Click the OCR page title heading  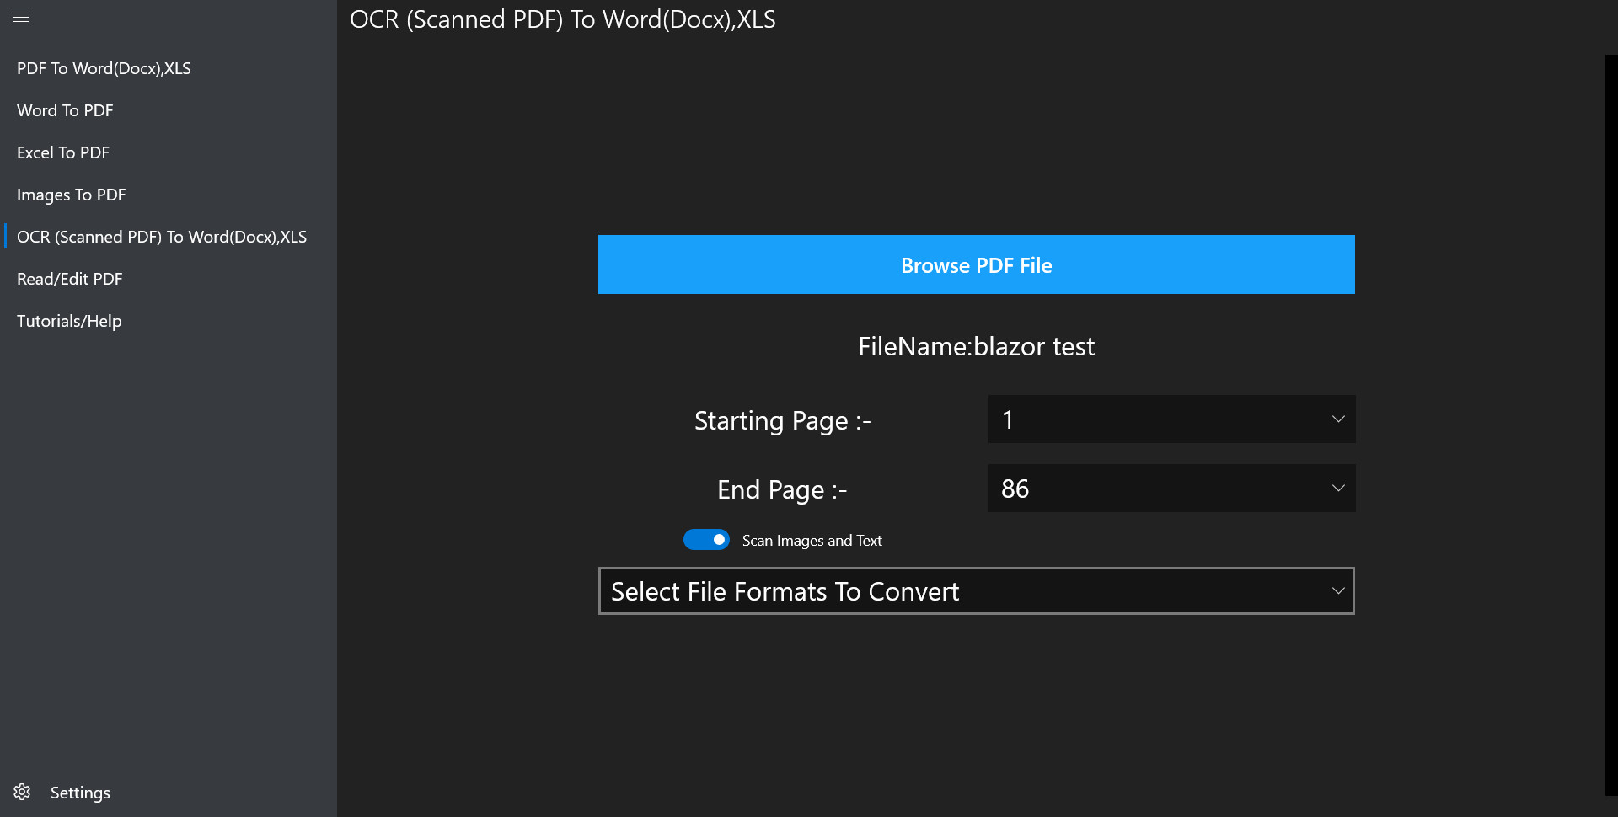coord(563,19)
